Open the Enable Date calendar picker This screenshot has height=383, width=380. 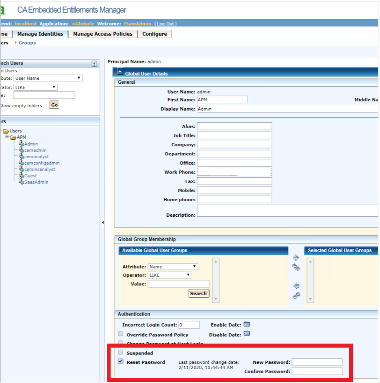tap(247, 324)
